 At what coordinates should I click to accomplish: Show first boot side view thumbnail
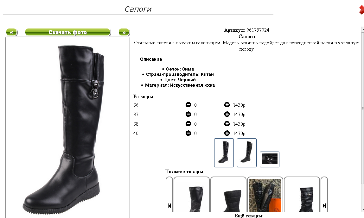(224, 153)
